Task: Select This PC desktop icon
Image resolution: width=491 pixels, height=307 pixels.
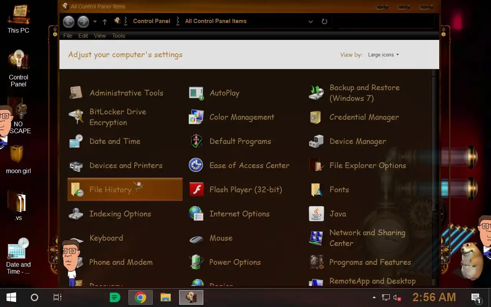Action: click(18, 19)
